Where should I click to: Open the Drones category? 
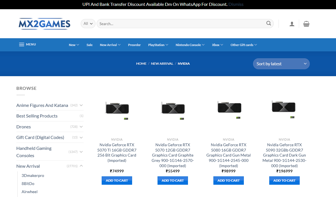[x=23, y=127]
